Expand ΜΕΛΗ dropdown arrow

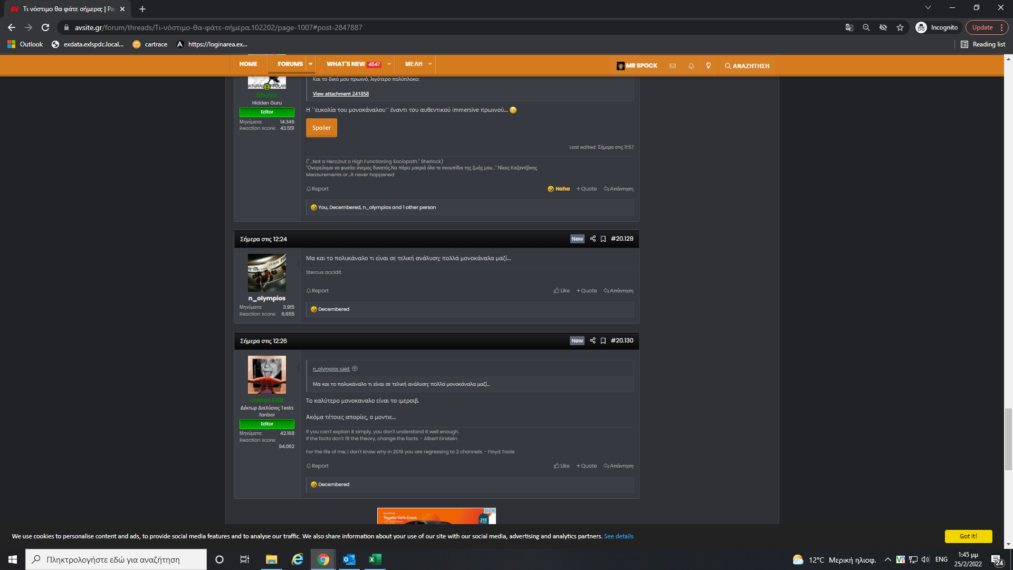tap(430, 64)
